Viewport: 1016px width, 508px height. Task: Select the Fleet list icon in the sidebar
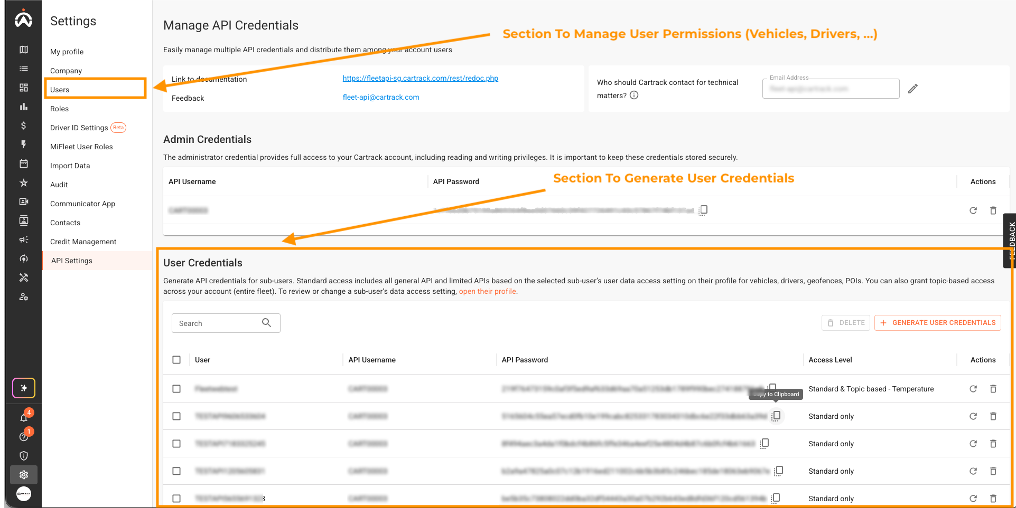pos(23,69)
